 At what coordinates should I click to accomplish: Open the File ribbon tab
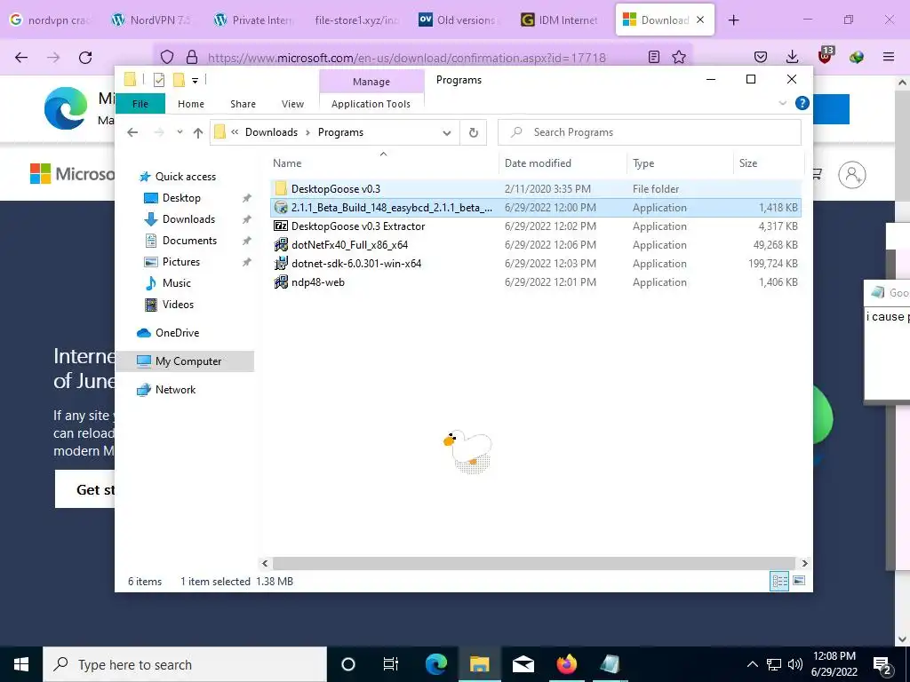click(x=140, y=104)
